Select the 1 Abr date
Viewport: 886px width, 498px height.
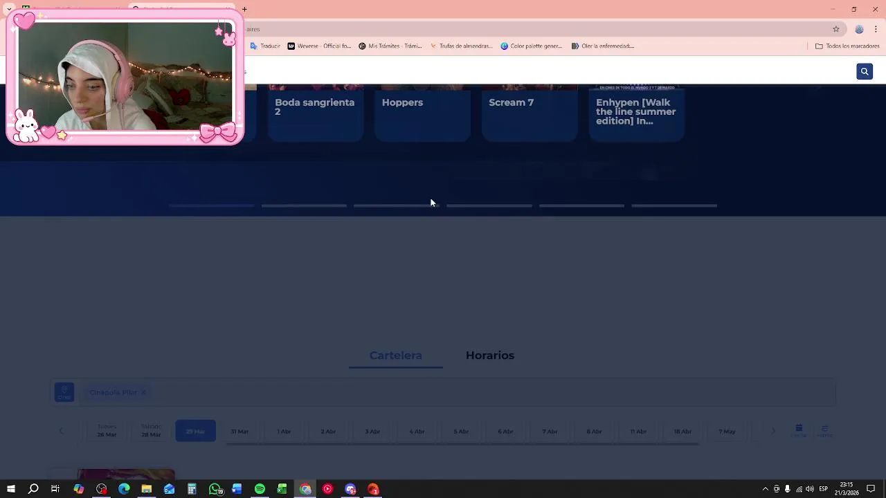pos(284,431)
